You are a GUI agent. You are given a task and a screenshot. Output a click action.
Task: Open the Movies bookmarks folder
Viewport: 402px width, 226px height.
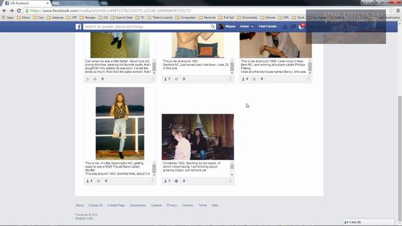pos(268,18)
